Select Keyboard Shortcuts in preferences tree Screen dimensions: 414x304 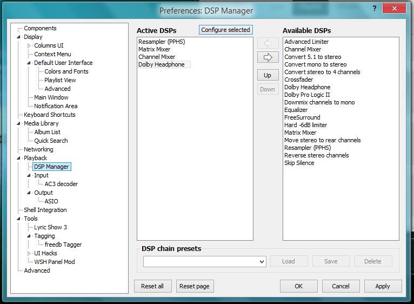click(49, 115)
